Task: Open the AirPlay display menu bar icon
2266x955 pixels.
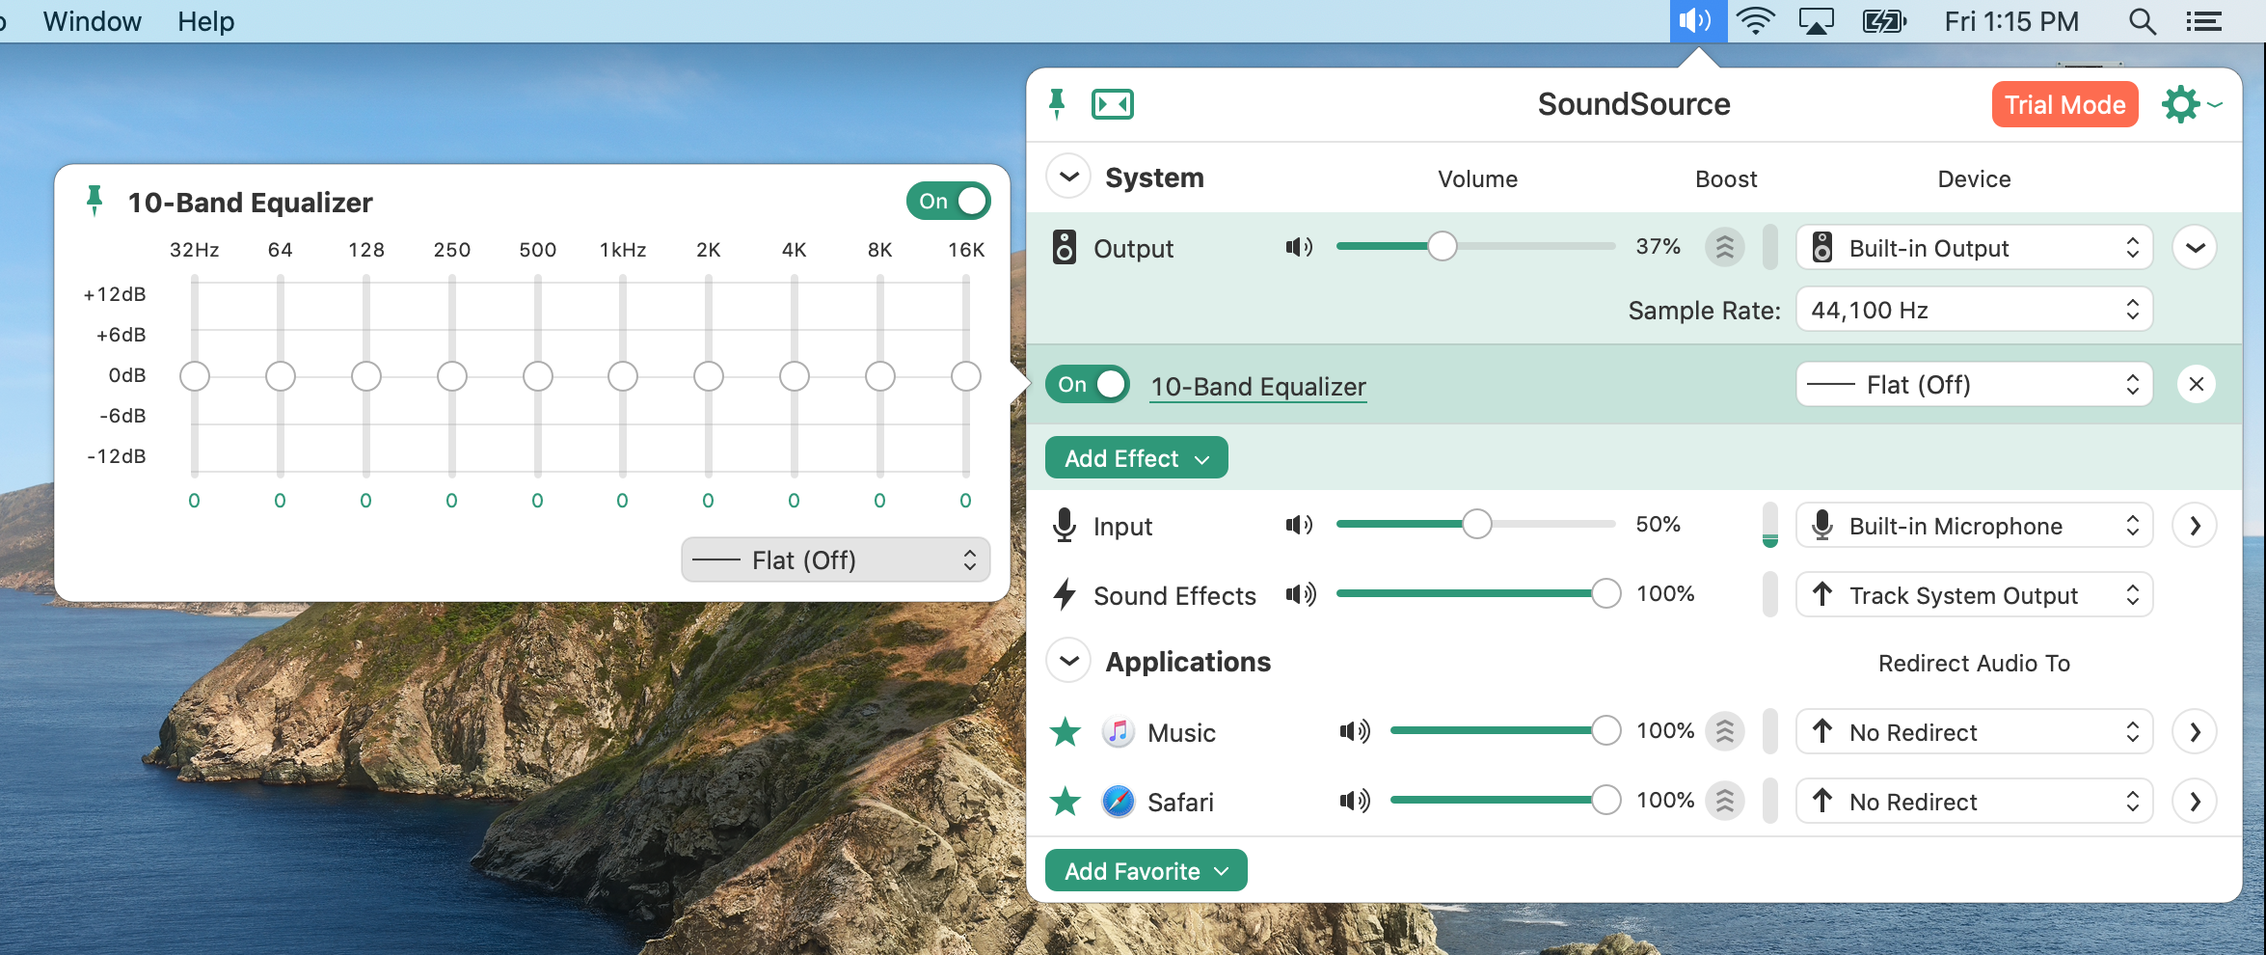Action: pyautogui.click(x=1816, y=21)
